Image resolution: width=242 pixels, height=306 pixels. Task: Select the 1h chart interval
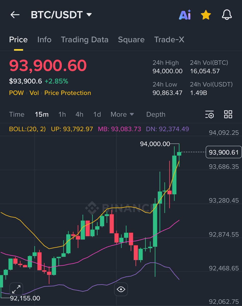[x=62, y=114]
